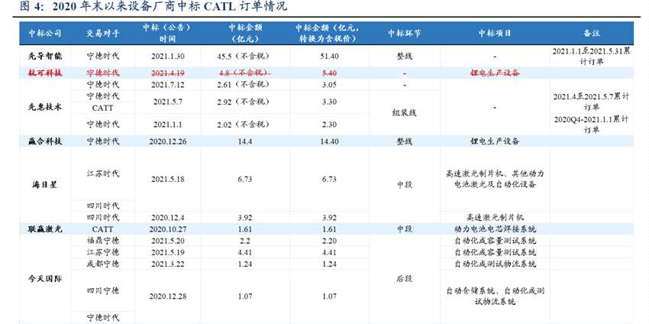This screenshot has height=324, width=649.
Task: Click the amount cell 2.61(不含税)
Action: click(243, 85)
